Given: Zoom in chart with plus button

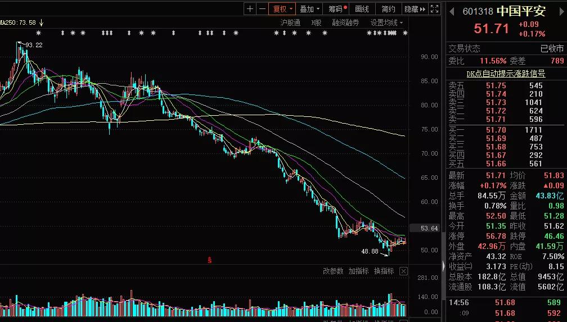Looking at the screenshot, I should [x=250, y=9].
